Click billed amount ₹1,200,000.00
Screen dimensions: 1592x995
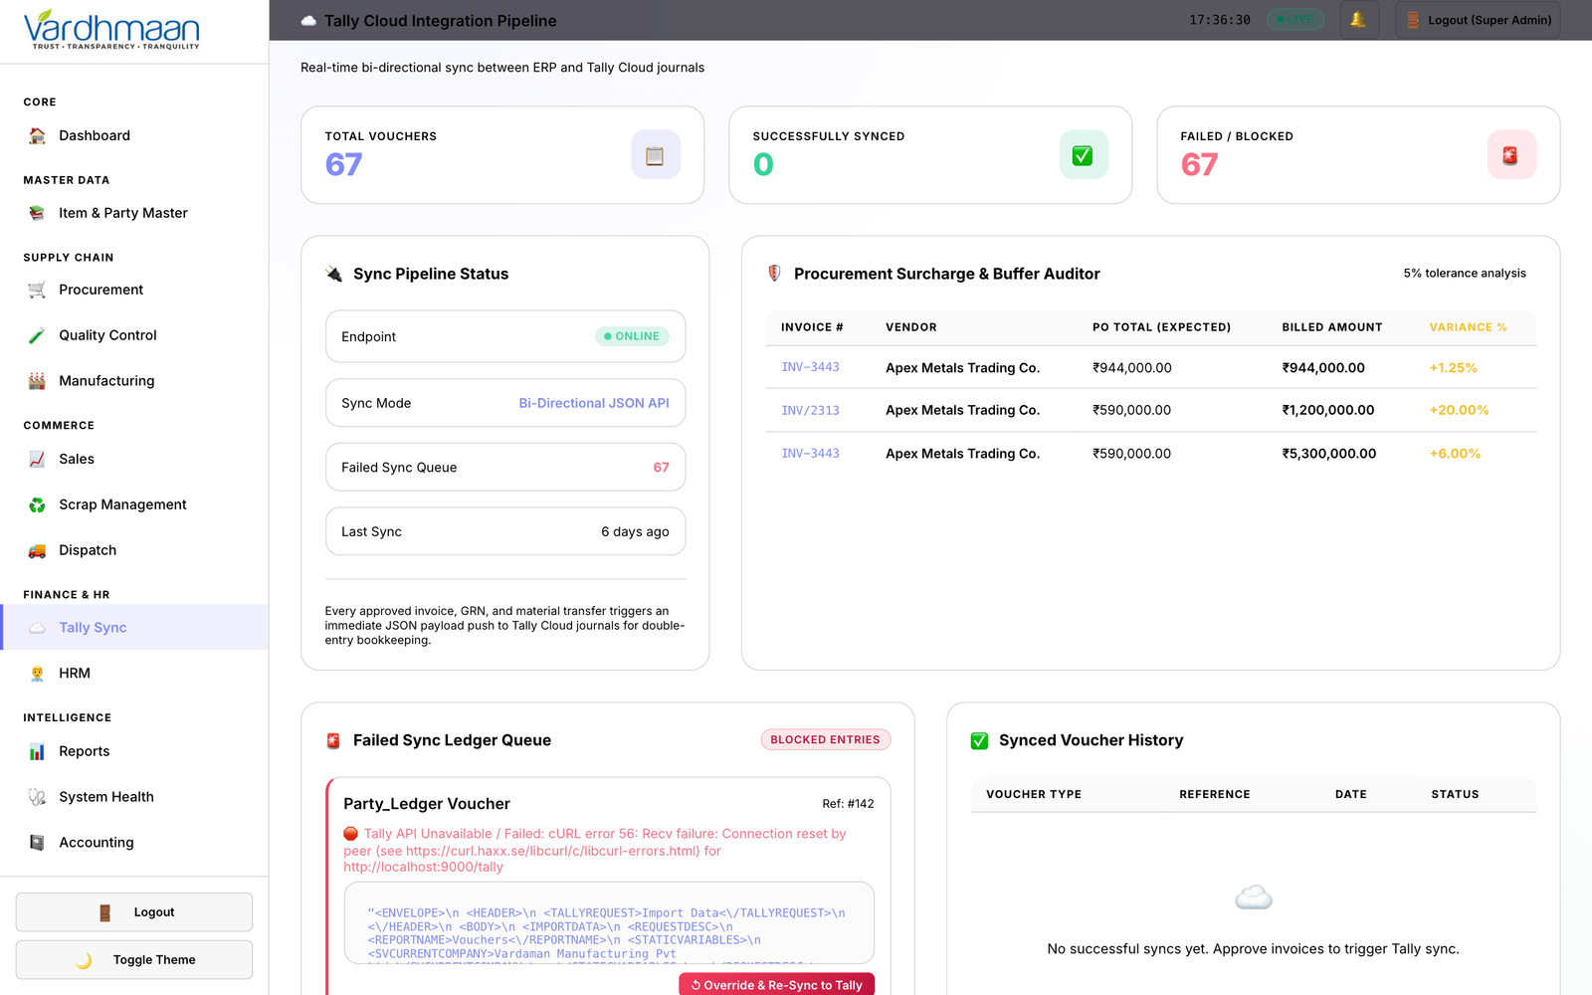point(1327,410)
